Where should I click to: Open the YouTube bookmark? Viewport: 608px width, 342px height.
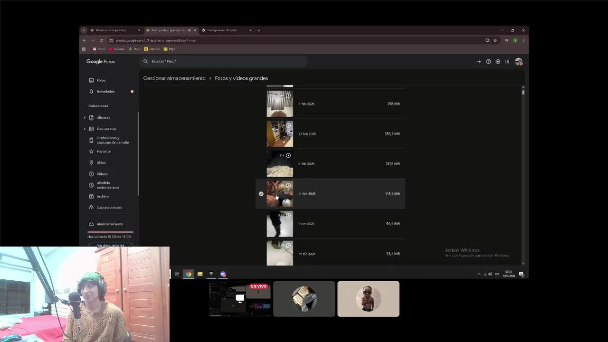pyautogui.click(x=117, y=49)
